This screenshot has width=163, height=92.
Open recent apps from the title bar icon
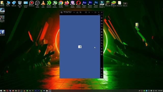point(80,12)
